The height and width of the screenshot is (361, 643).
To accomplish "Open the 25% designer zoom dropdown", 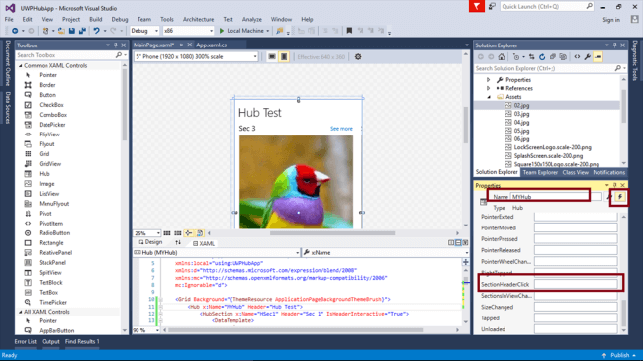I will click(146, 233).
